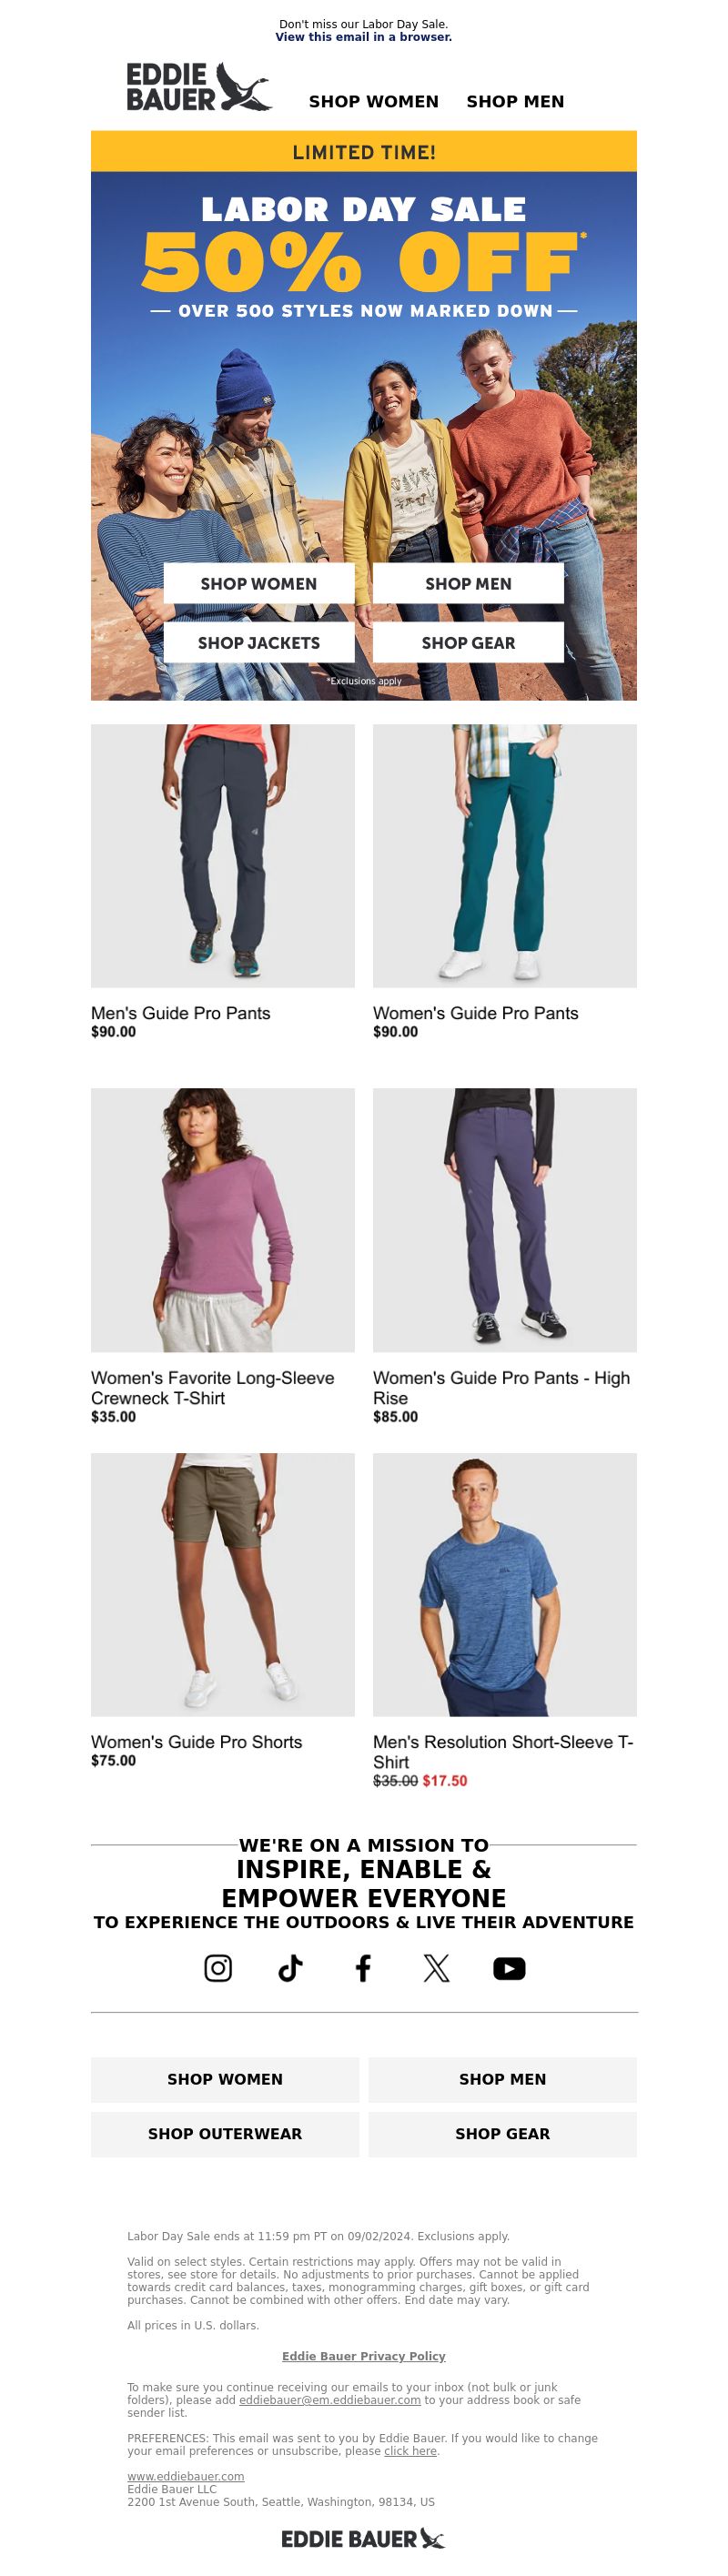728x2576 pixels.
Task: Open Men's Resolution Short-Sleeve T-Shirt image
Action: [x=505, y=1584]
